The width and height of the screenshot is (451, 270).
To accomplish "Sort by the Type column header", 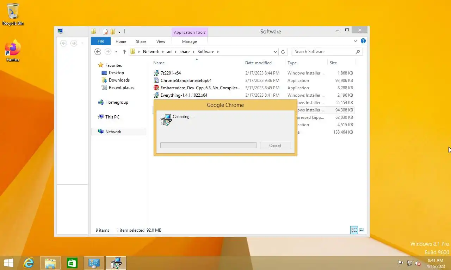I will coord(292,63).
